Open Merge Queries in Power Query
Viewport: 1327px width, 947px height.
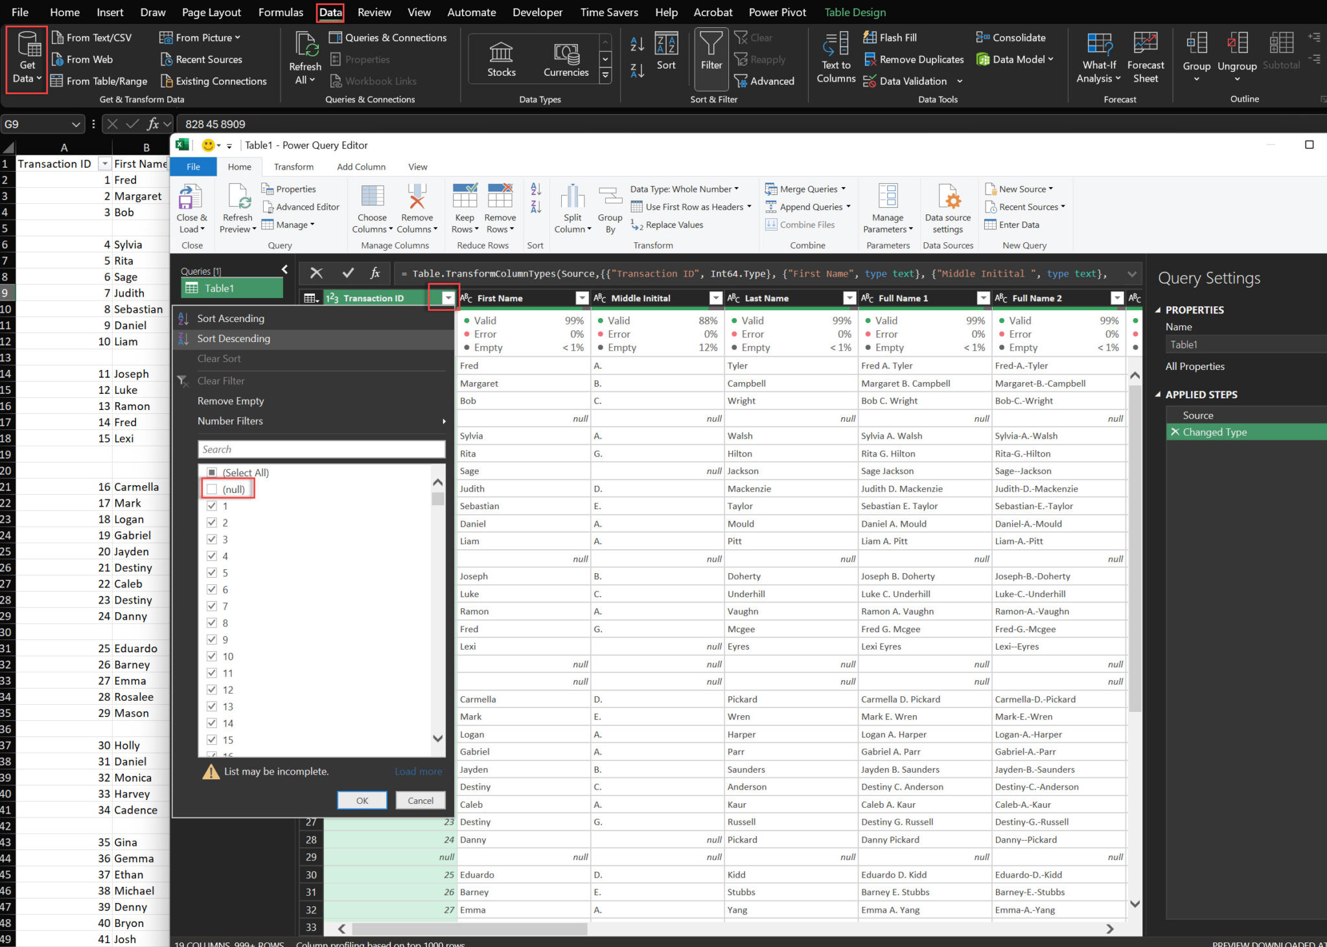click(806, 188)
